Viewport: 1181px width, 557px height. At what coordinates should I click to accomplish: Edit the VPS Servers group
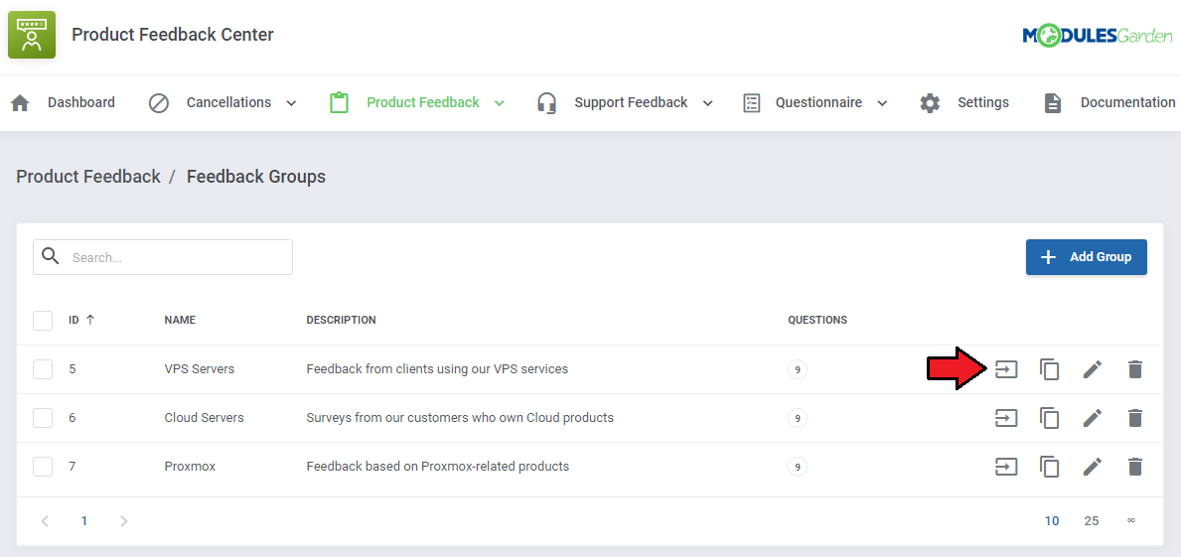(1093, 369)
